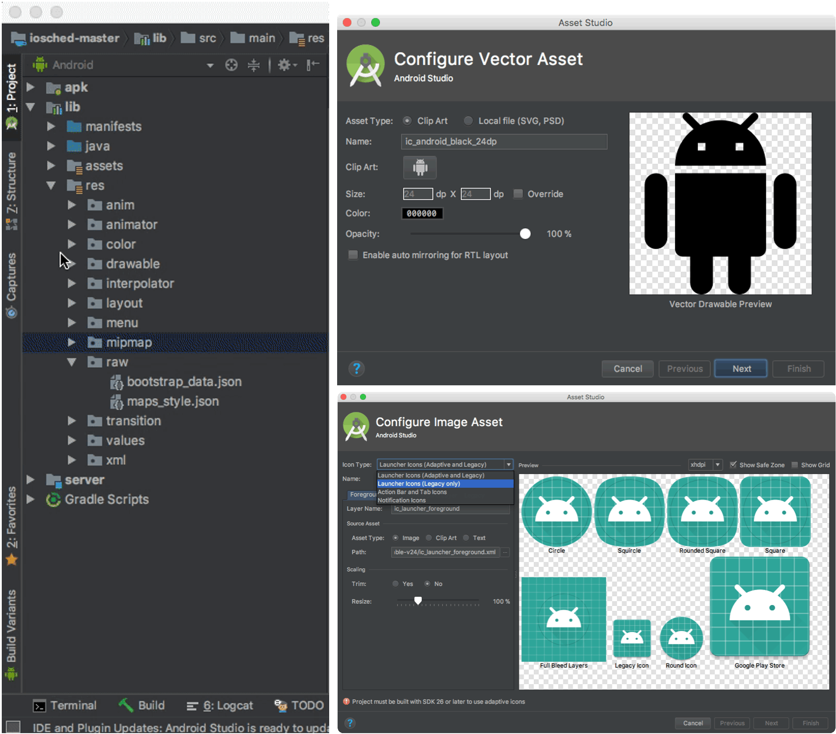Click the path browse ellipsis button
Image resolution: width=836 pixels, height=734 pixels.
point(505,552)
